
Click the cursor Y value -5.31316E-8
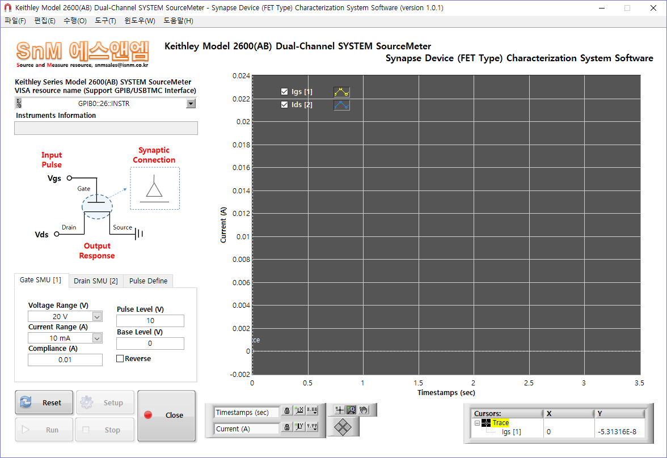(617, 431)
